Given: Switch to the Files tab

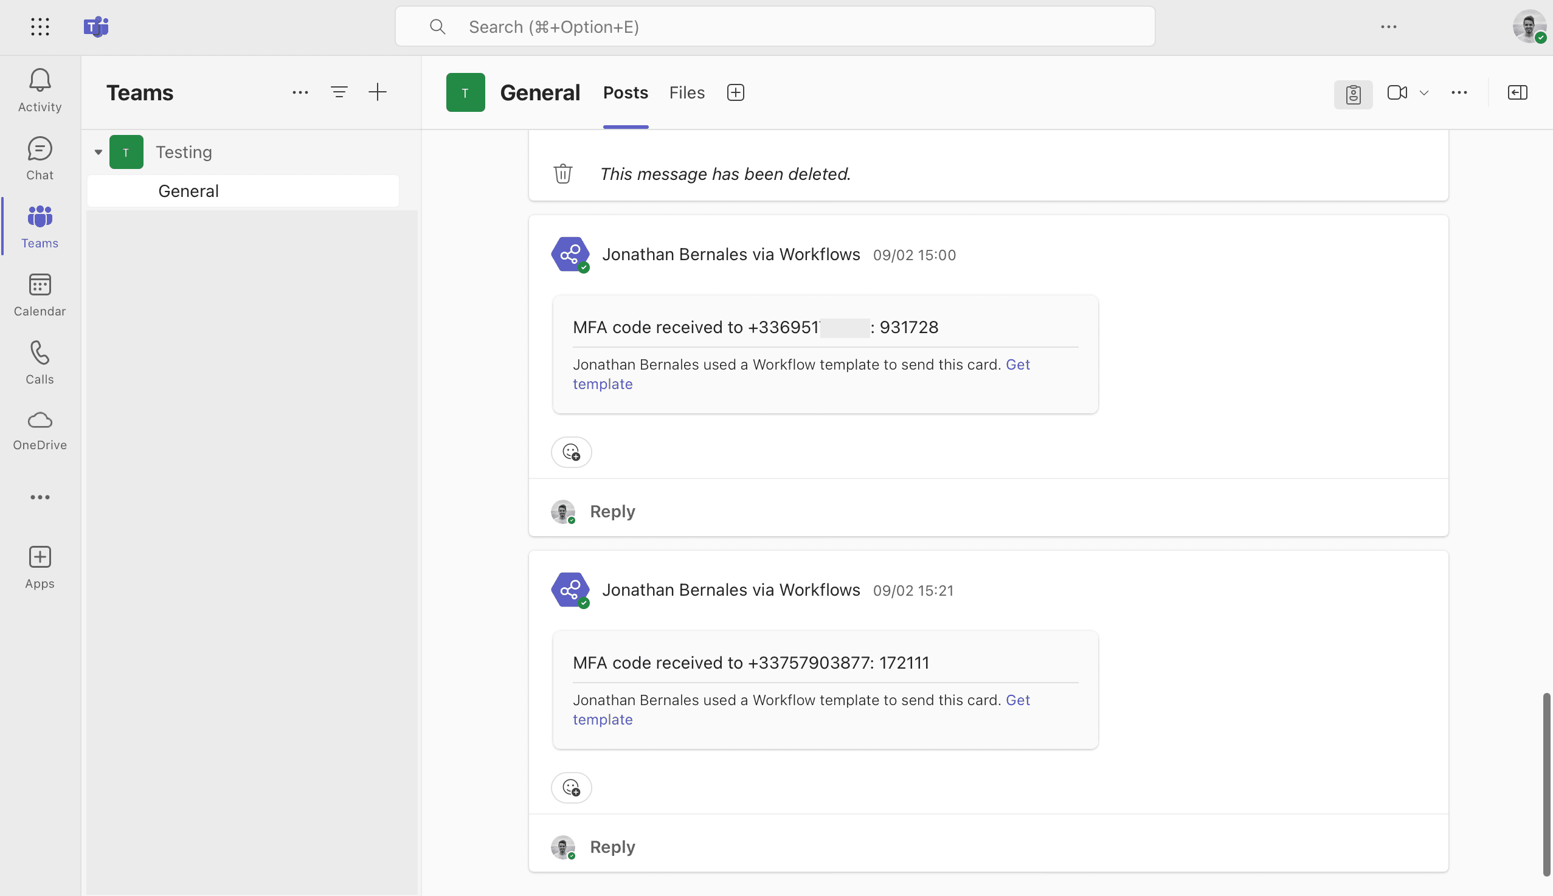Looking at the screenshot, I should point(686,92).
